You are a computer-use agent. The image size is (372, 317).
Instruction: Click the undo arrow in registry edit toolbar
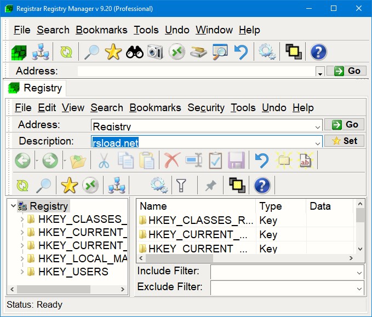(262, 160)
